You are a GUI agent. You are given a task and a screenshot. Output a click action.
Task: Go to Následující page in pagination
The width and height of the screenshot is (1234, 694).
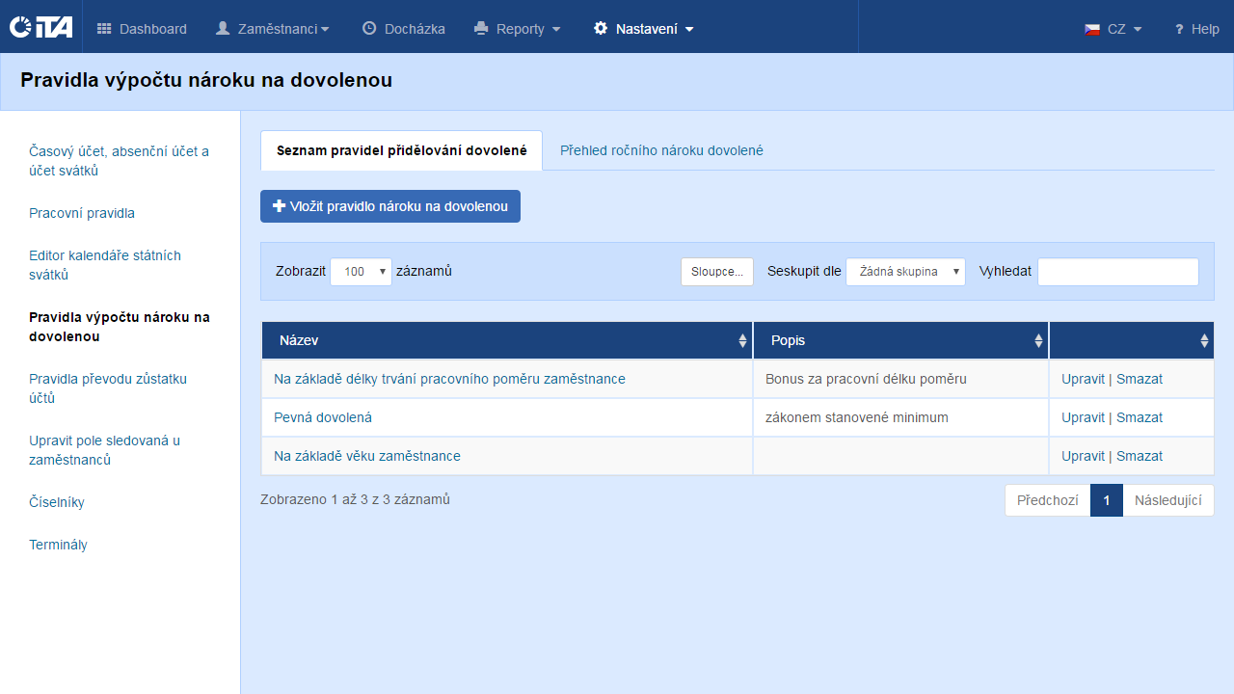(1167, 500)
